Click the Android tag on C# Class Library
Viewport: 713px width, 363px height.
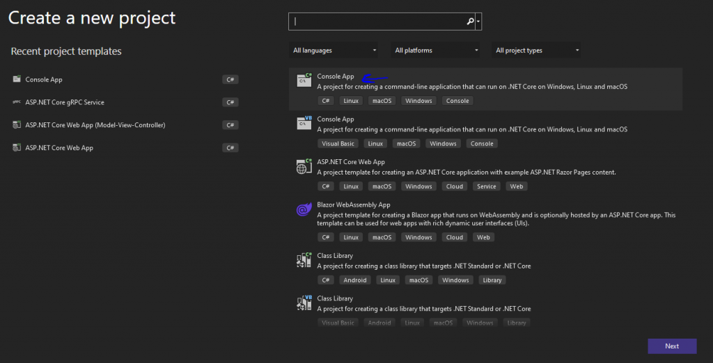(355, 280)
